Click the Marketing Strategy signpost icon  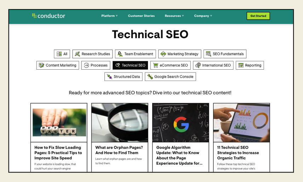tap(163, 54)
